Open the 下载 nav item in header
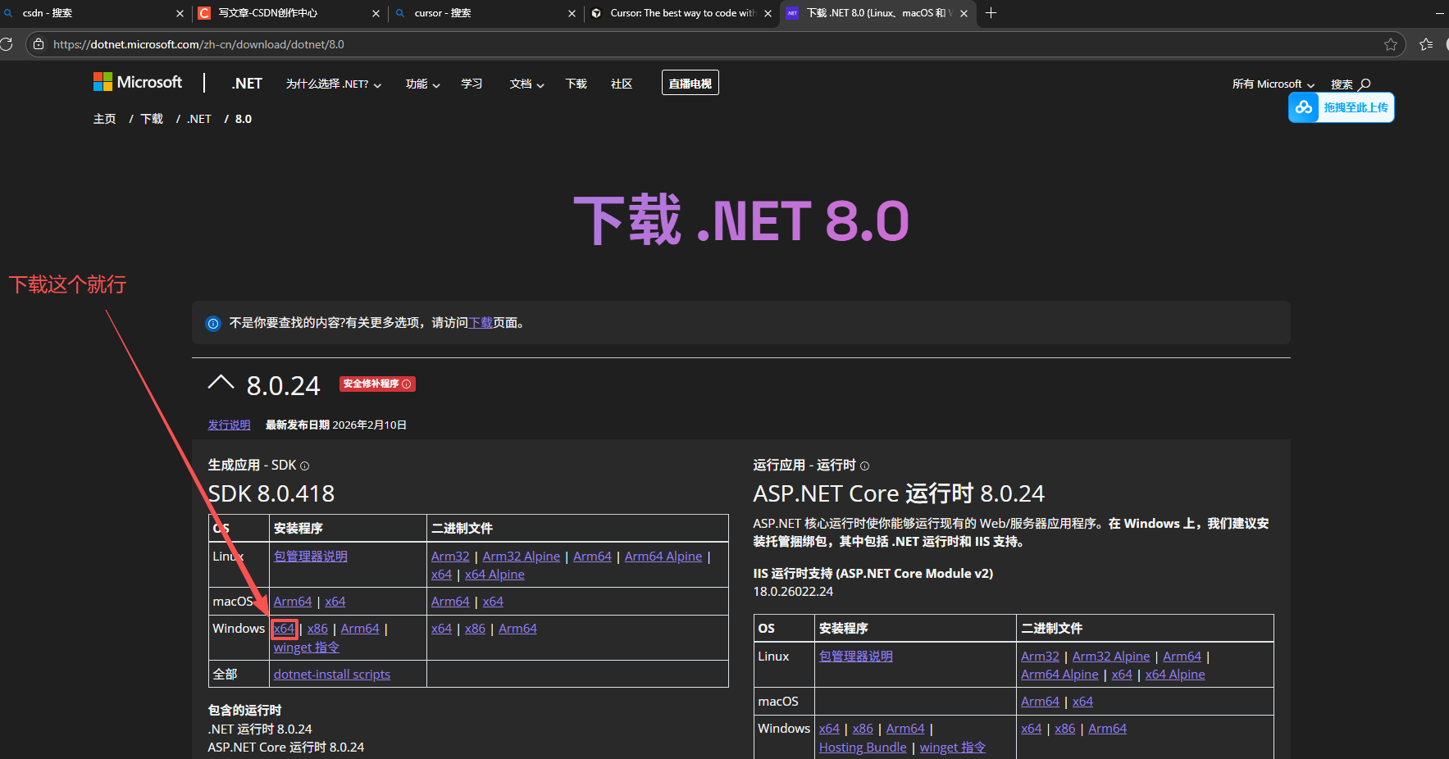The width and height of the screenshot is (1449, 759). click(x=576, y=84)
